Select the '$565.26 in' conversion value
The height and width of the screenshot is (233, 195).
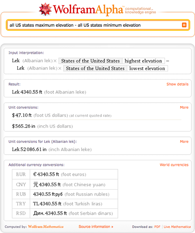click(x=23, y=126)
